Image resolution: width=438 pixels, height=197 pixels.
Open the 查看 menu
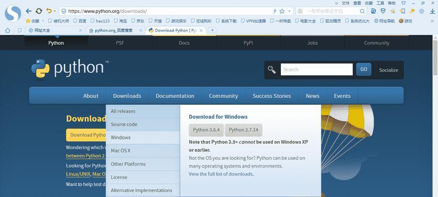[357, 3]
